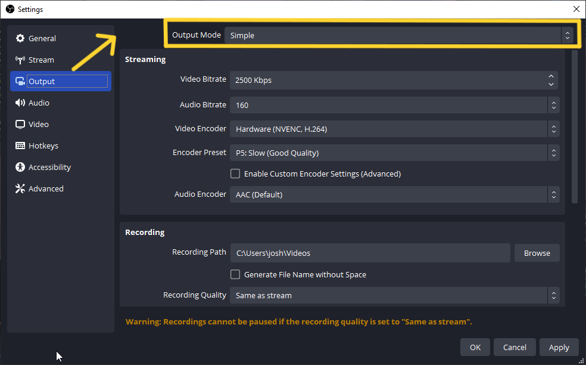Confirm settings with OK
This screenshot has height=365, width=586.
pyautogui.click(x=475, y=347)
